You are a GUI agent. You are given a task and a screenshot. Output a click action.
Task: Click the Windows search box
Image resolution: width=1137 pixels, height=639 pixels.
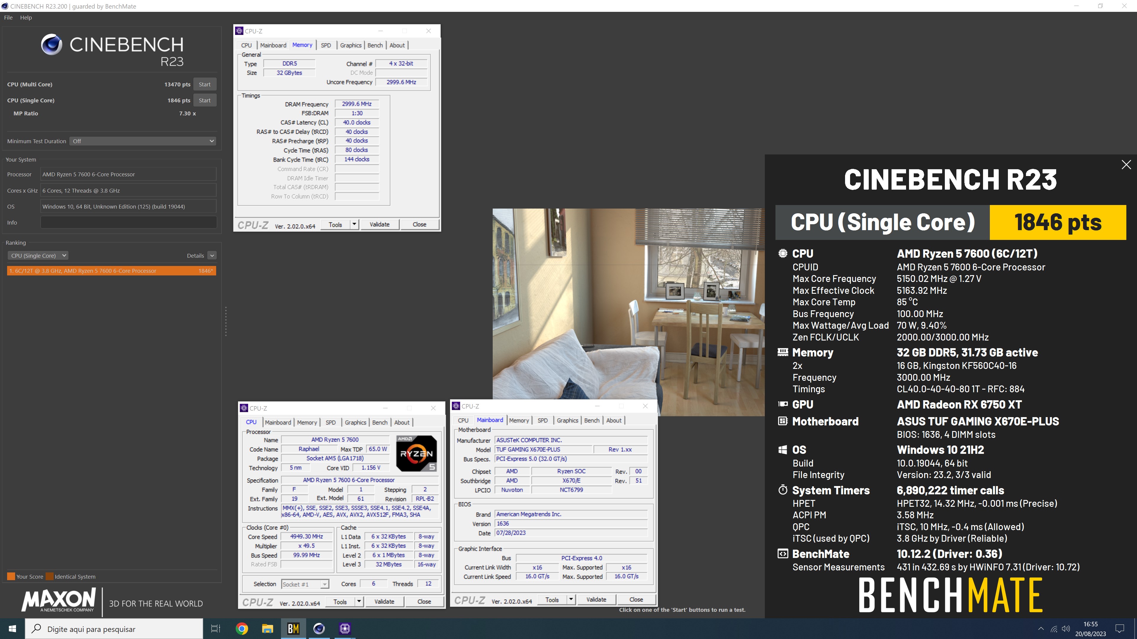pyautogui.click(x=114, y=628)
